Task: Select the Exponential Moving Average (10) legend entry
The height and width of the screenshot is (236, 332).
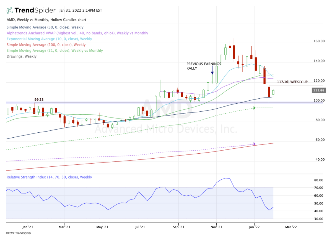Action: point(50,39)
